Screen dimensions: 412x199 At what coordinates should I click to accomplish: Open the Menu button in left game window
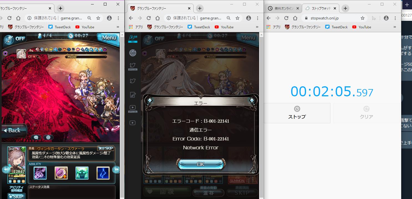109,38
